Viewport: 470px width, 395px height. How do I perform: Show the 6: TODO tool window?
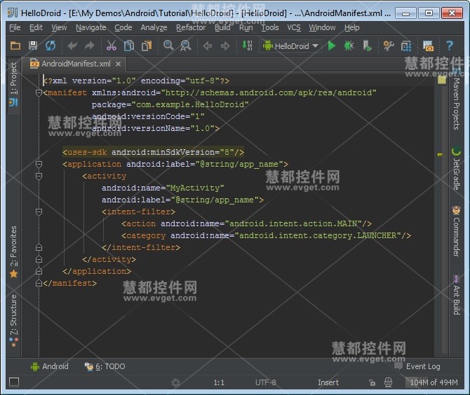(105, 366)
